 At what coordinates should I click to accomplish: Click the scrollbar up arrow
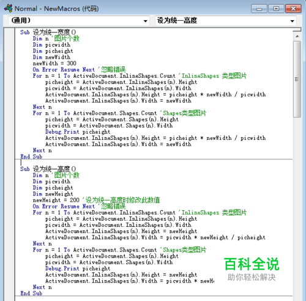coord(297,36)
